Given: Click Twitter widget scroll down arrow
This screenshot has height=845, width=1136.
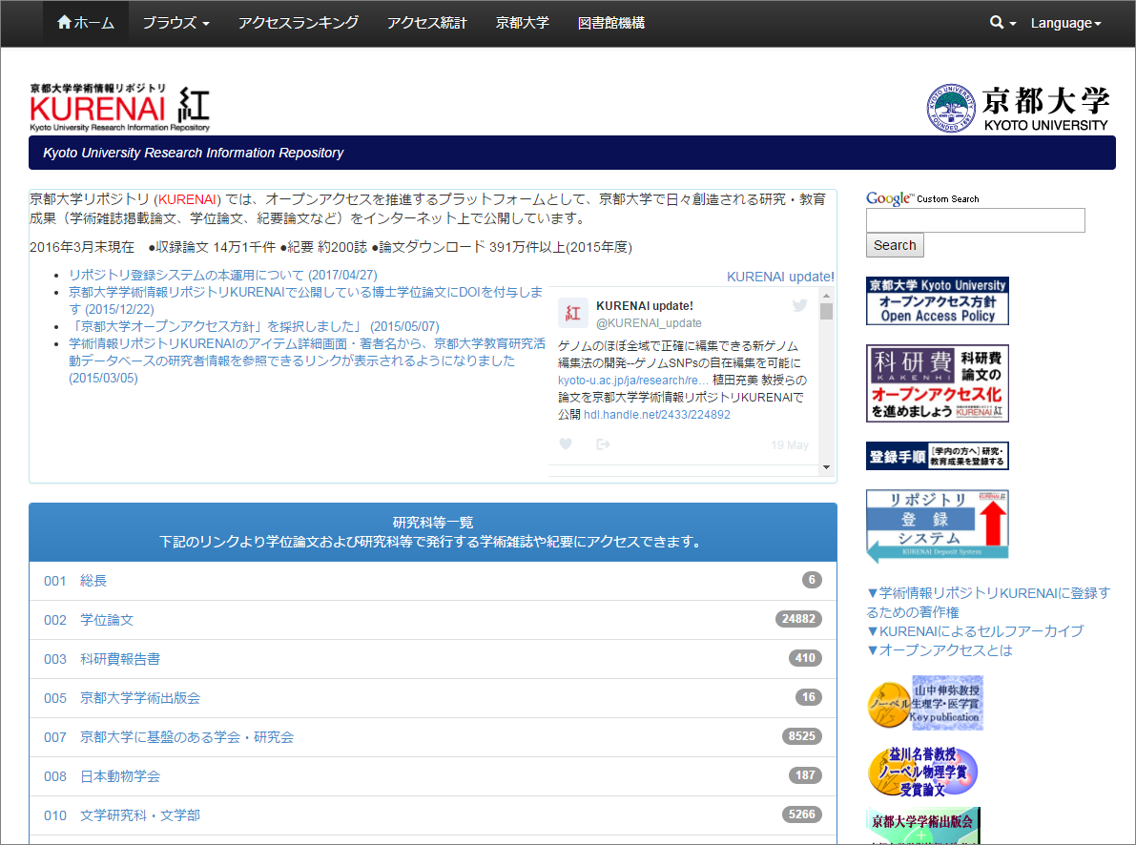Looking at the screenshot, I should pyautogui.click(x=826, y=467).
